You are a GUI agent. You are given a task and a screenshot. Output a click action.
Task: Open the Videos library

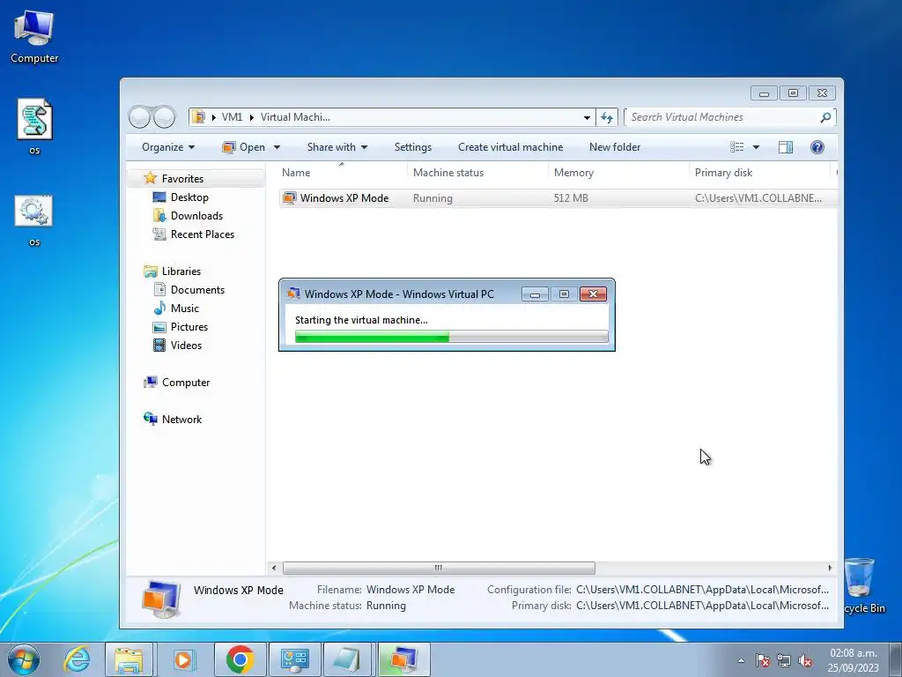click(186, 346)
